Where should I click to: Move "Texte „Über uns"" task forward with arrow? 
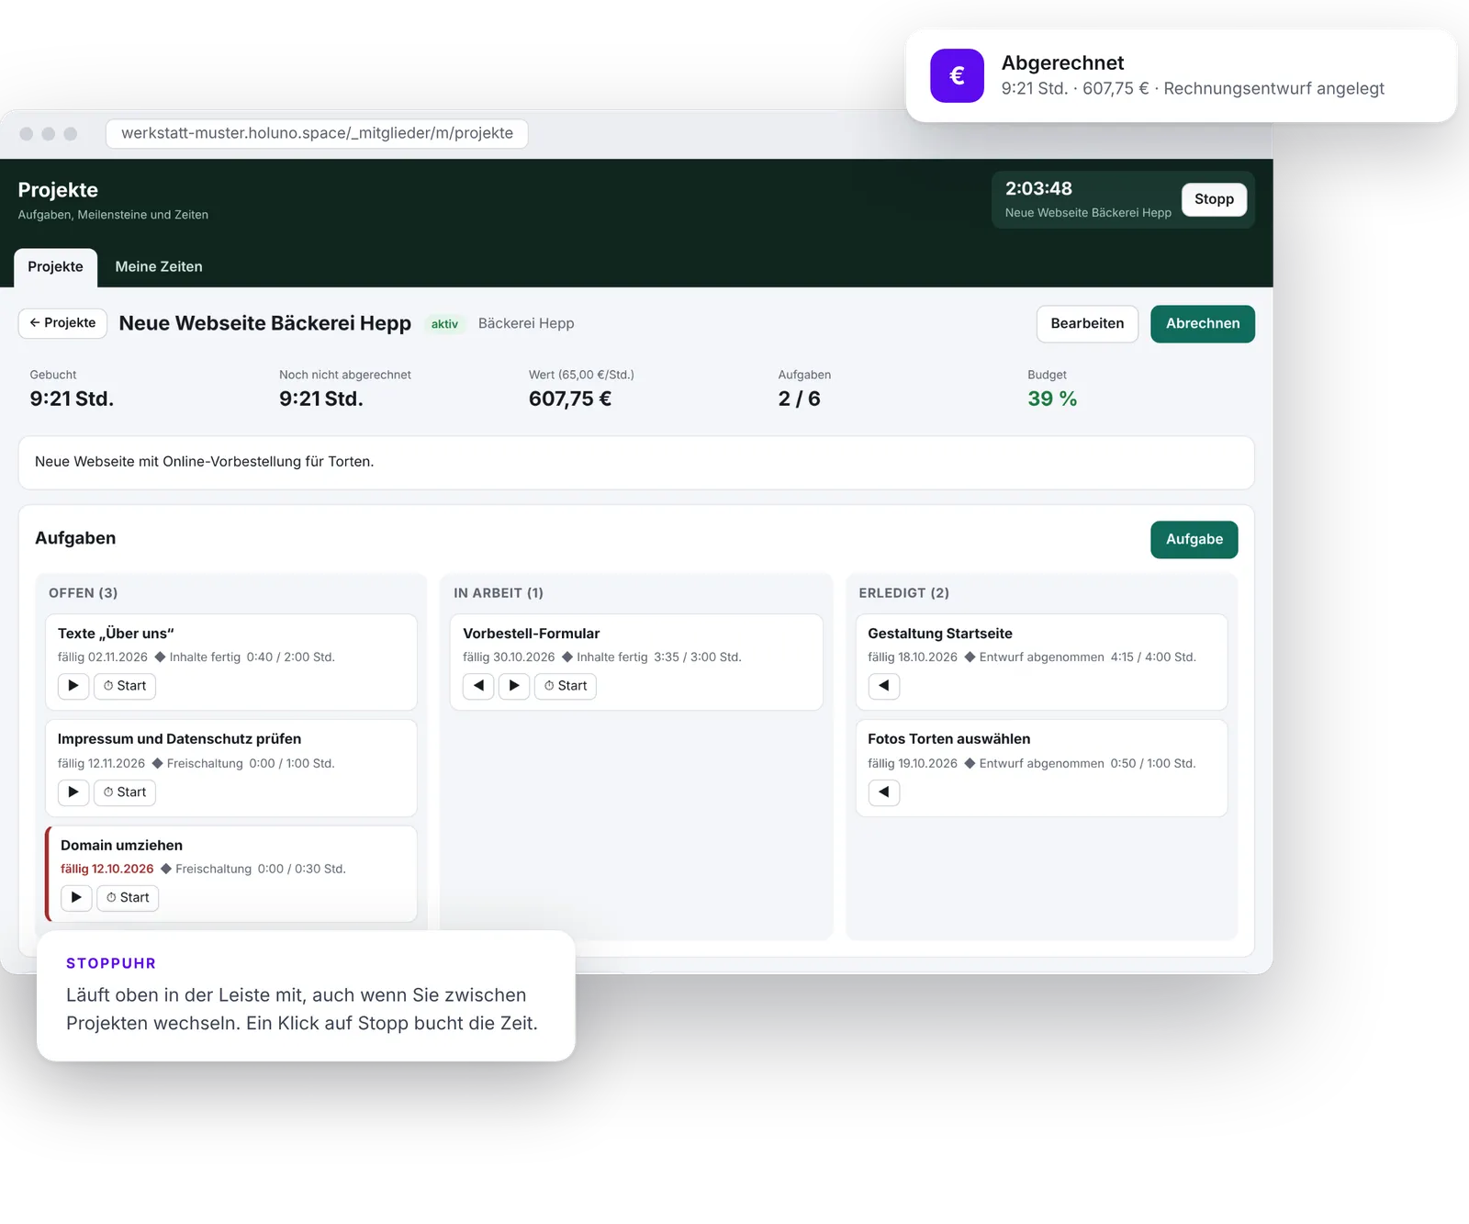click(73, 686)
